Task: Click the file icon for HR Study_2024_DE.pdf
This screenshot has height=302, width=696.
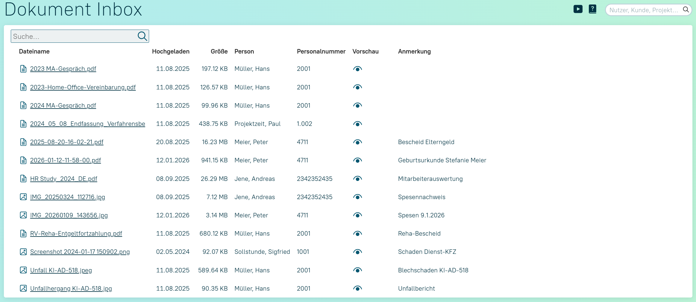Action: [x=23, y=179]
